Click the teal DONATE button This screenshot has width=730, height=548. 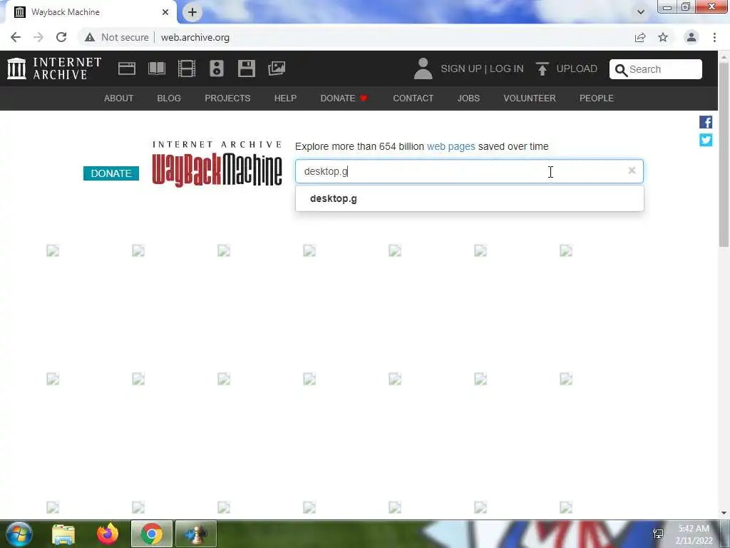click(111, 173)
